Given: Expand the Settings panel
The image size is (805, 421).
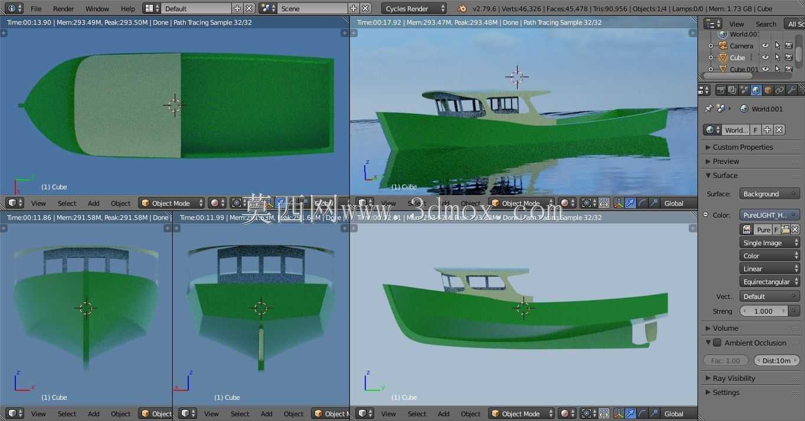Looking at the screenshot, I should click(726, 392).
